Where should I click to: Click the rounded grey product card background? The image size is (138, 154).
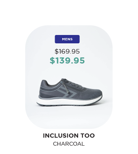click(x=69, y=77)
